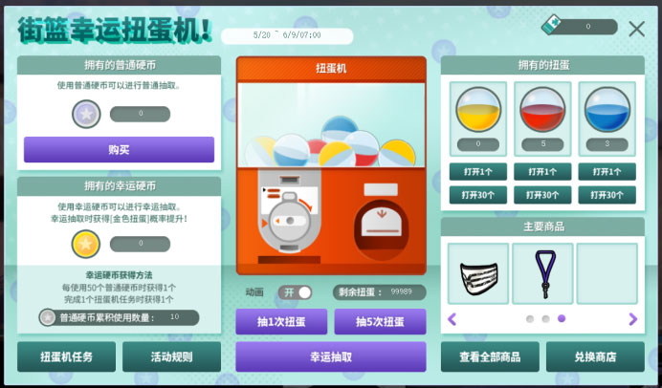
Task: Click the lanyard product thumbnail
Action: coord(542,273)
